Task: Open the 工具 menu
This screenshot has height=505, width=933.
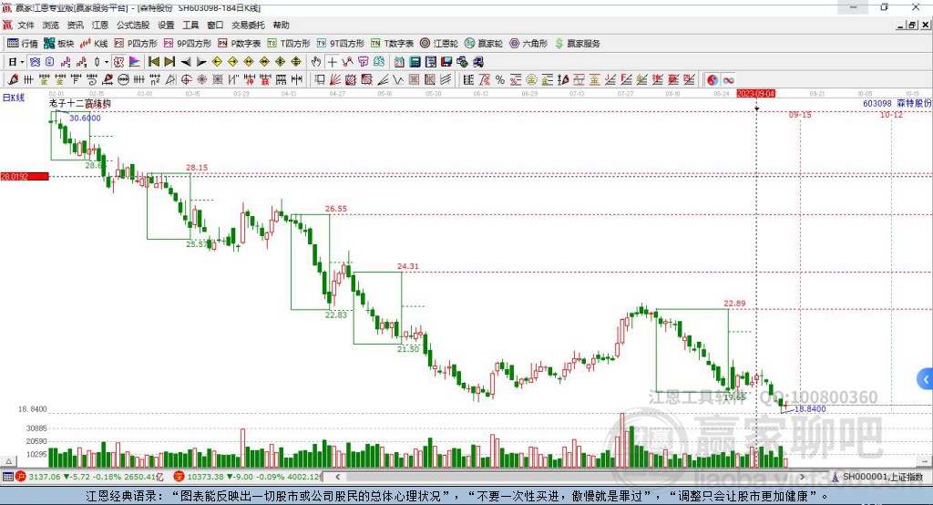Action: tap(190, 25)
